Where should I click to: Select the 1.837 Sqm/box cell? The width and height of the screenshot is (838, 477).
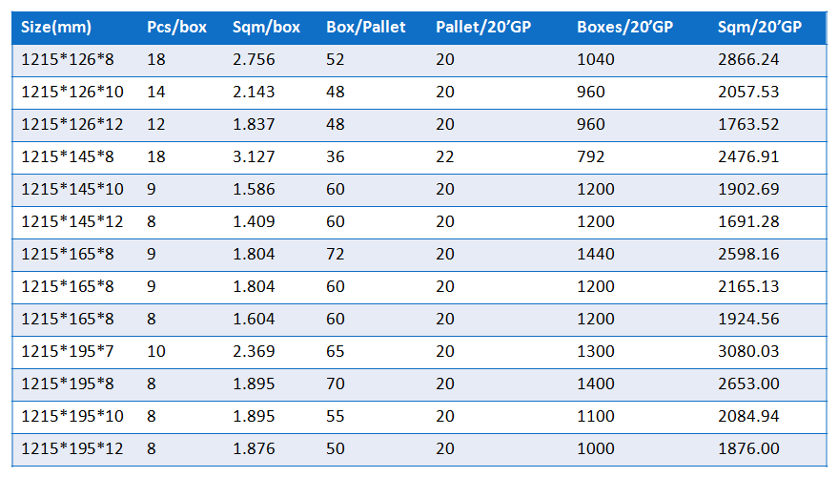click(254, 125)
